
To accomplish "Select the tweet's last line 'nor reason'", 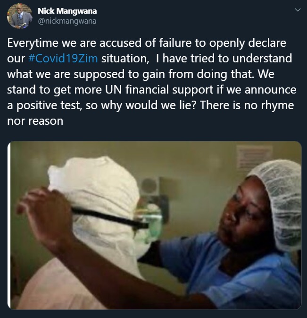I will [x=35, y=121].
